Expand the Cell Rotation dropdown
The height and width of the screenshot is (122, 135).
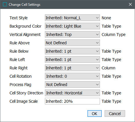click(72, 76)
